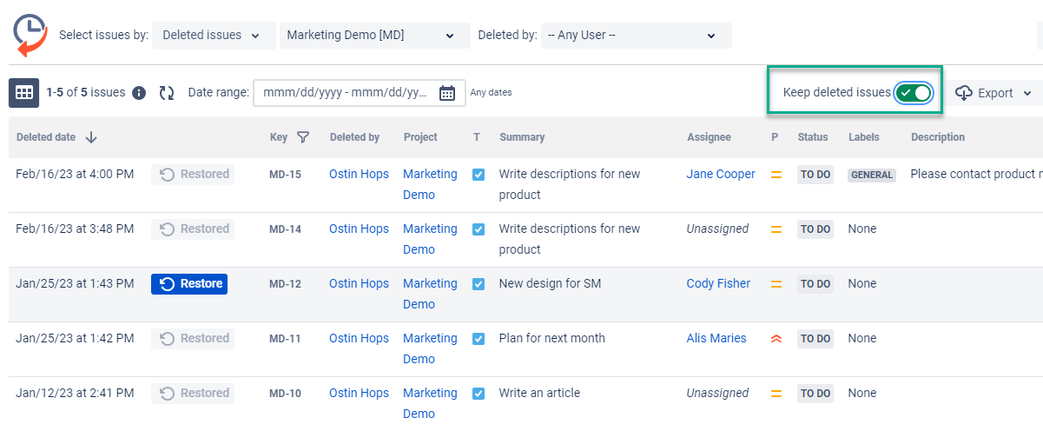This screenshot has width=1043, height=431.
Task: Click the task type checkbox for MD-15
Action: click(x=479, y=175)
